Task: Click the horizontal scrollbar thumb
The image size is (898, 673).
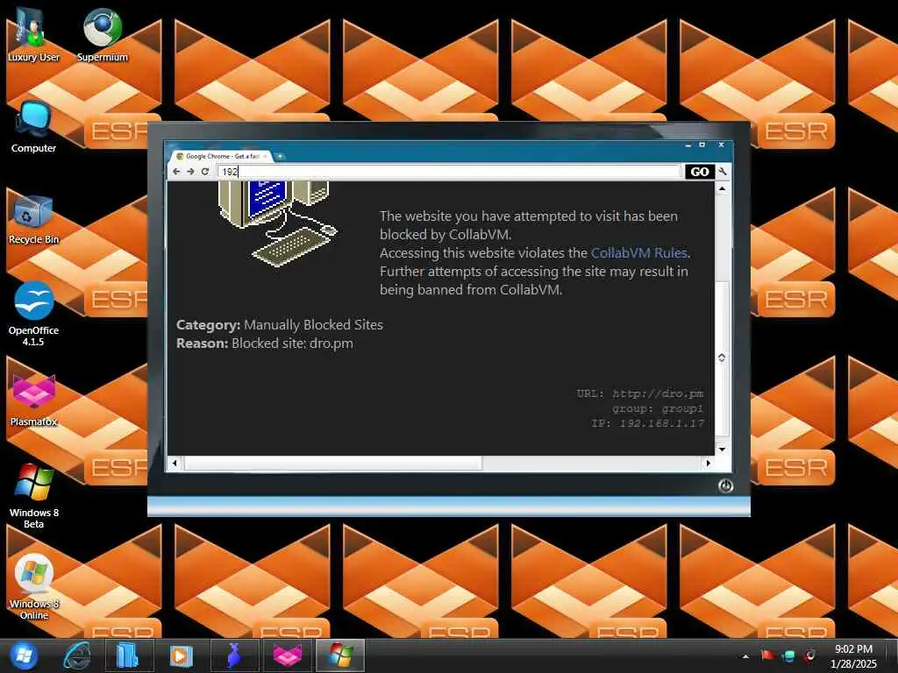Action: point(332,463)
